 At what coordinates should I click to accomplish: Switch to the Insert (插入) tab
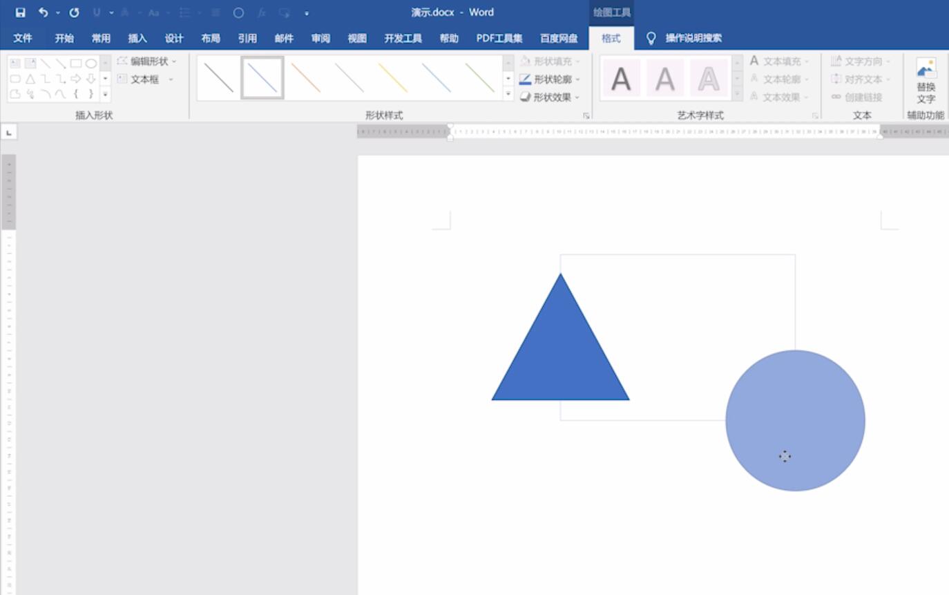pyautogui.click(x=137, y=39)
